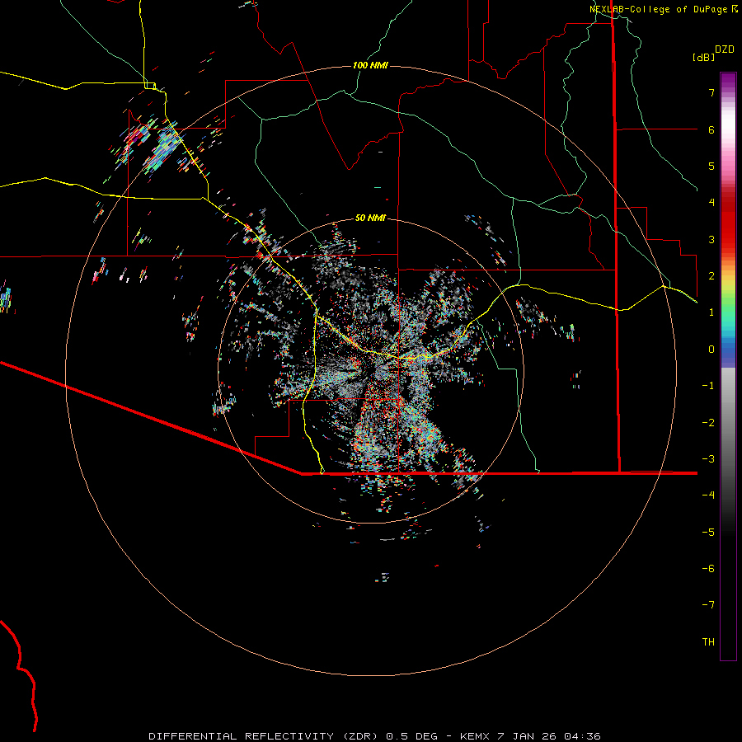Click the NEXLAB-College of DuPage watermark text
This screenshot has width=742, height=742.
[x=659, y=9]
